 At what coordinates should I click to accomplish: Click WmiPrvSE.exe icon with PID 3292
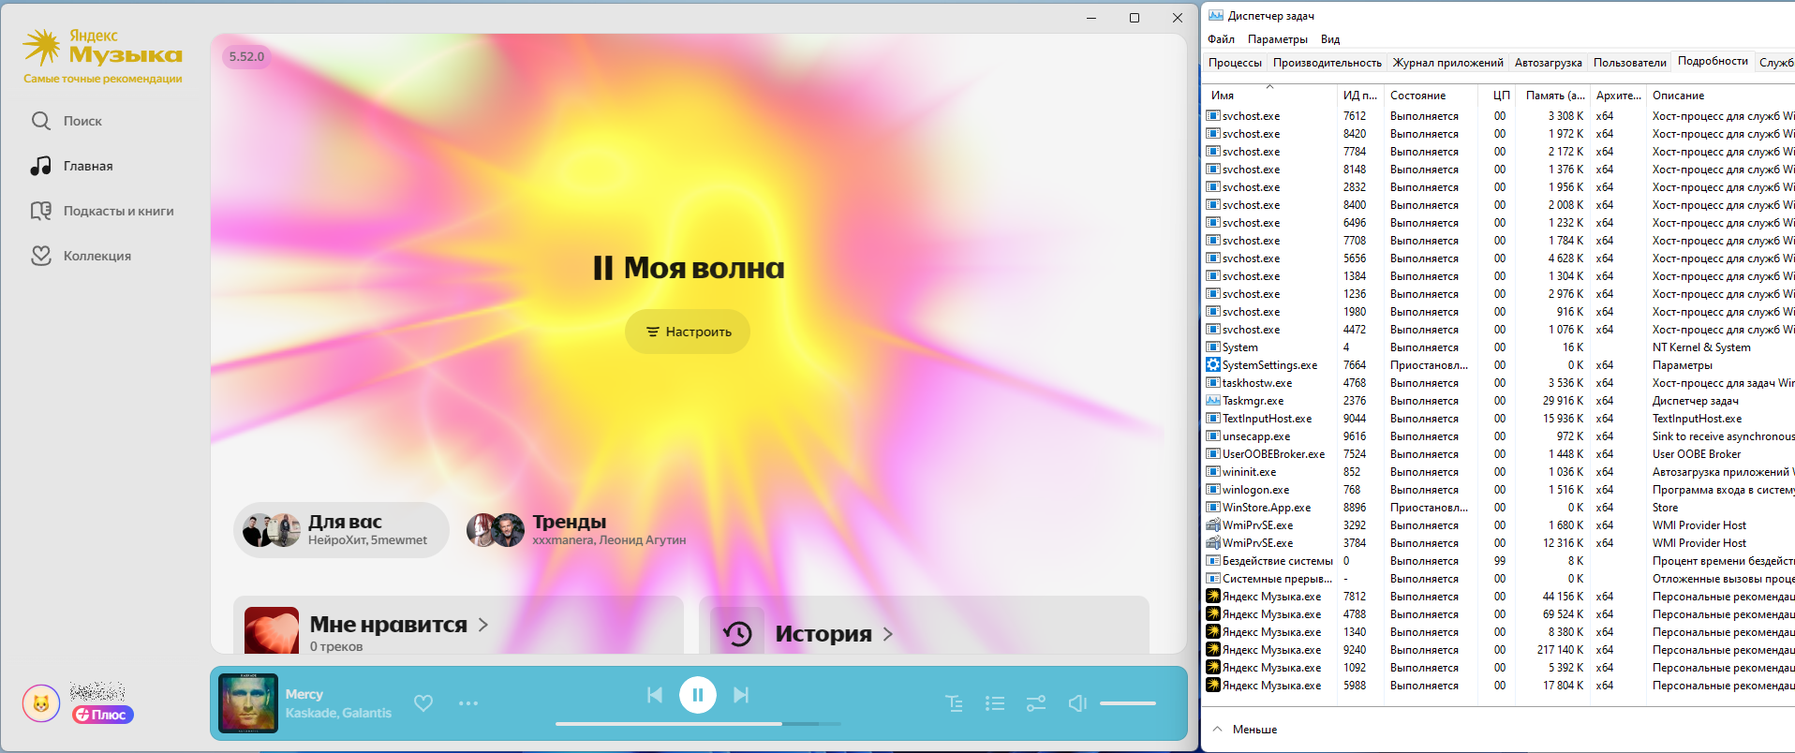(x=1213, y=525)
